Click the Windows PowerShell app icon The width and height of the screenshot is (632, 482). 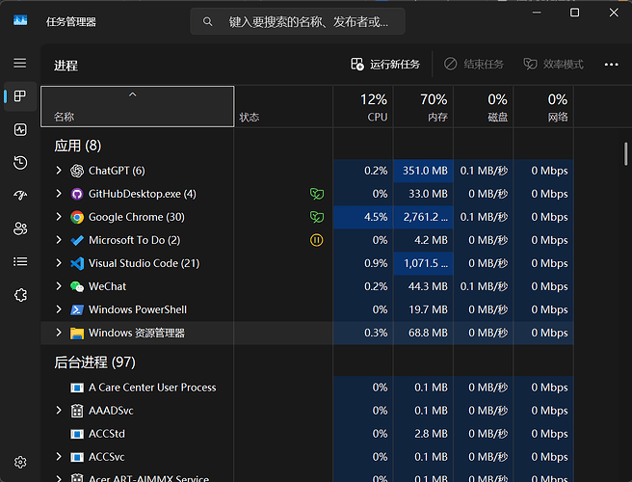[77, 309]
